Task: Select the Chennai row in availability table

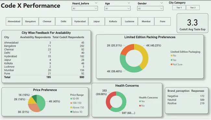Action: pyautogui.click(x=44, y=49)
